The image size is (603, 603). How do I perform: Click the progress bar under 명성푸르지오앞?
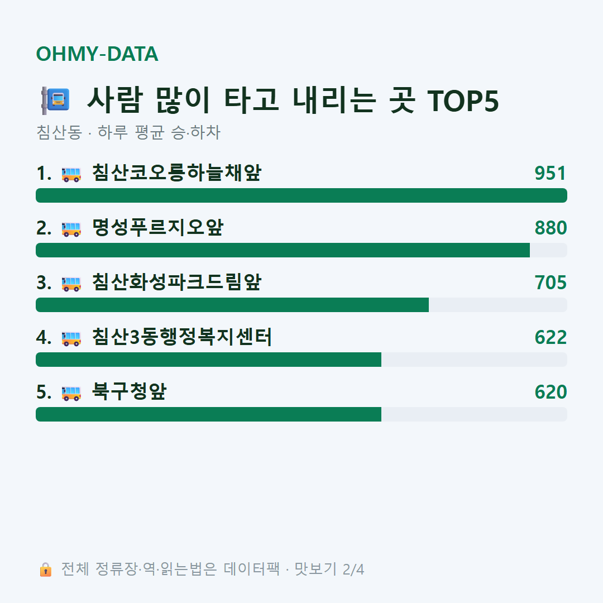[x=301, y=250]
